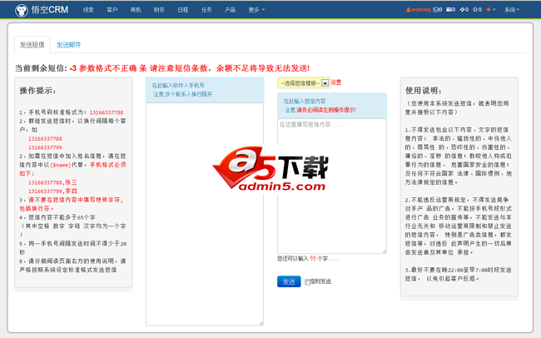Viewport: 541px width, 338px height.
Task: Click the 使用说明 heading text
Action: [424, 91]
